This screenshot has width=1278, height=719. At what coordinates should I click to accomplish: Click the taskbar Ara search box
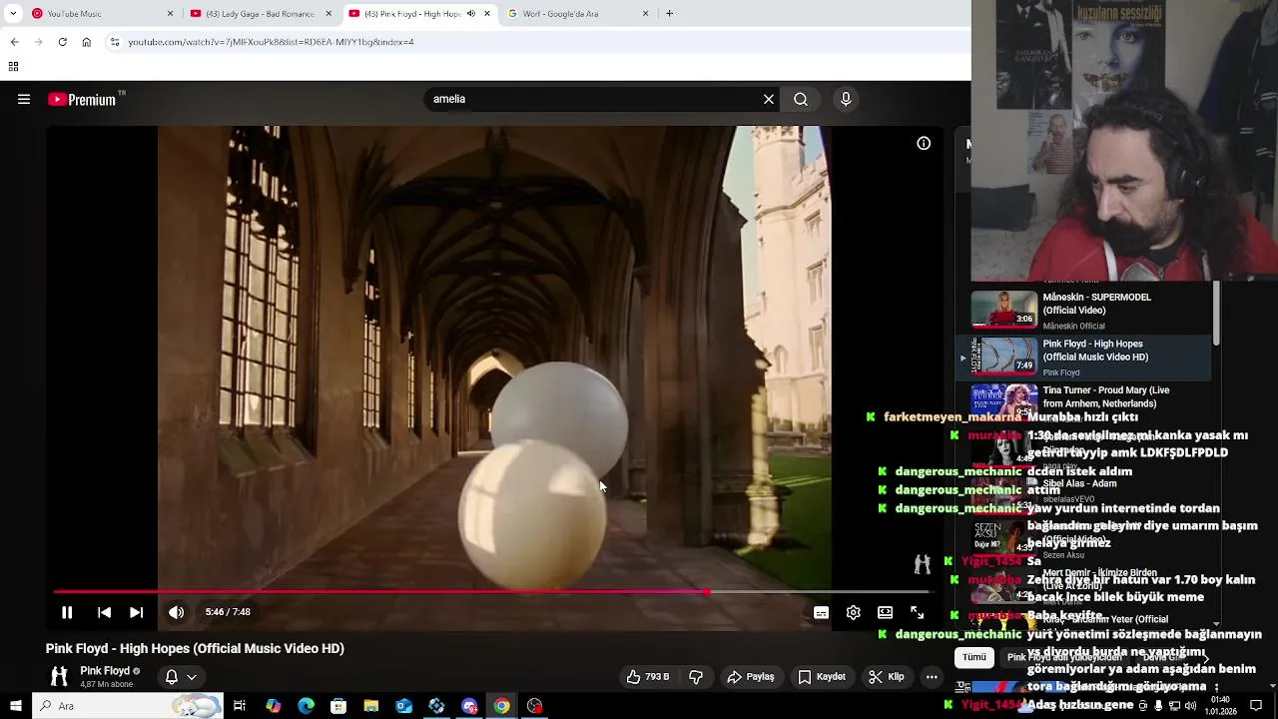(128, 706)
